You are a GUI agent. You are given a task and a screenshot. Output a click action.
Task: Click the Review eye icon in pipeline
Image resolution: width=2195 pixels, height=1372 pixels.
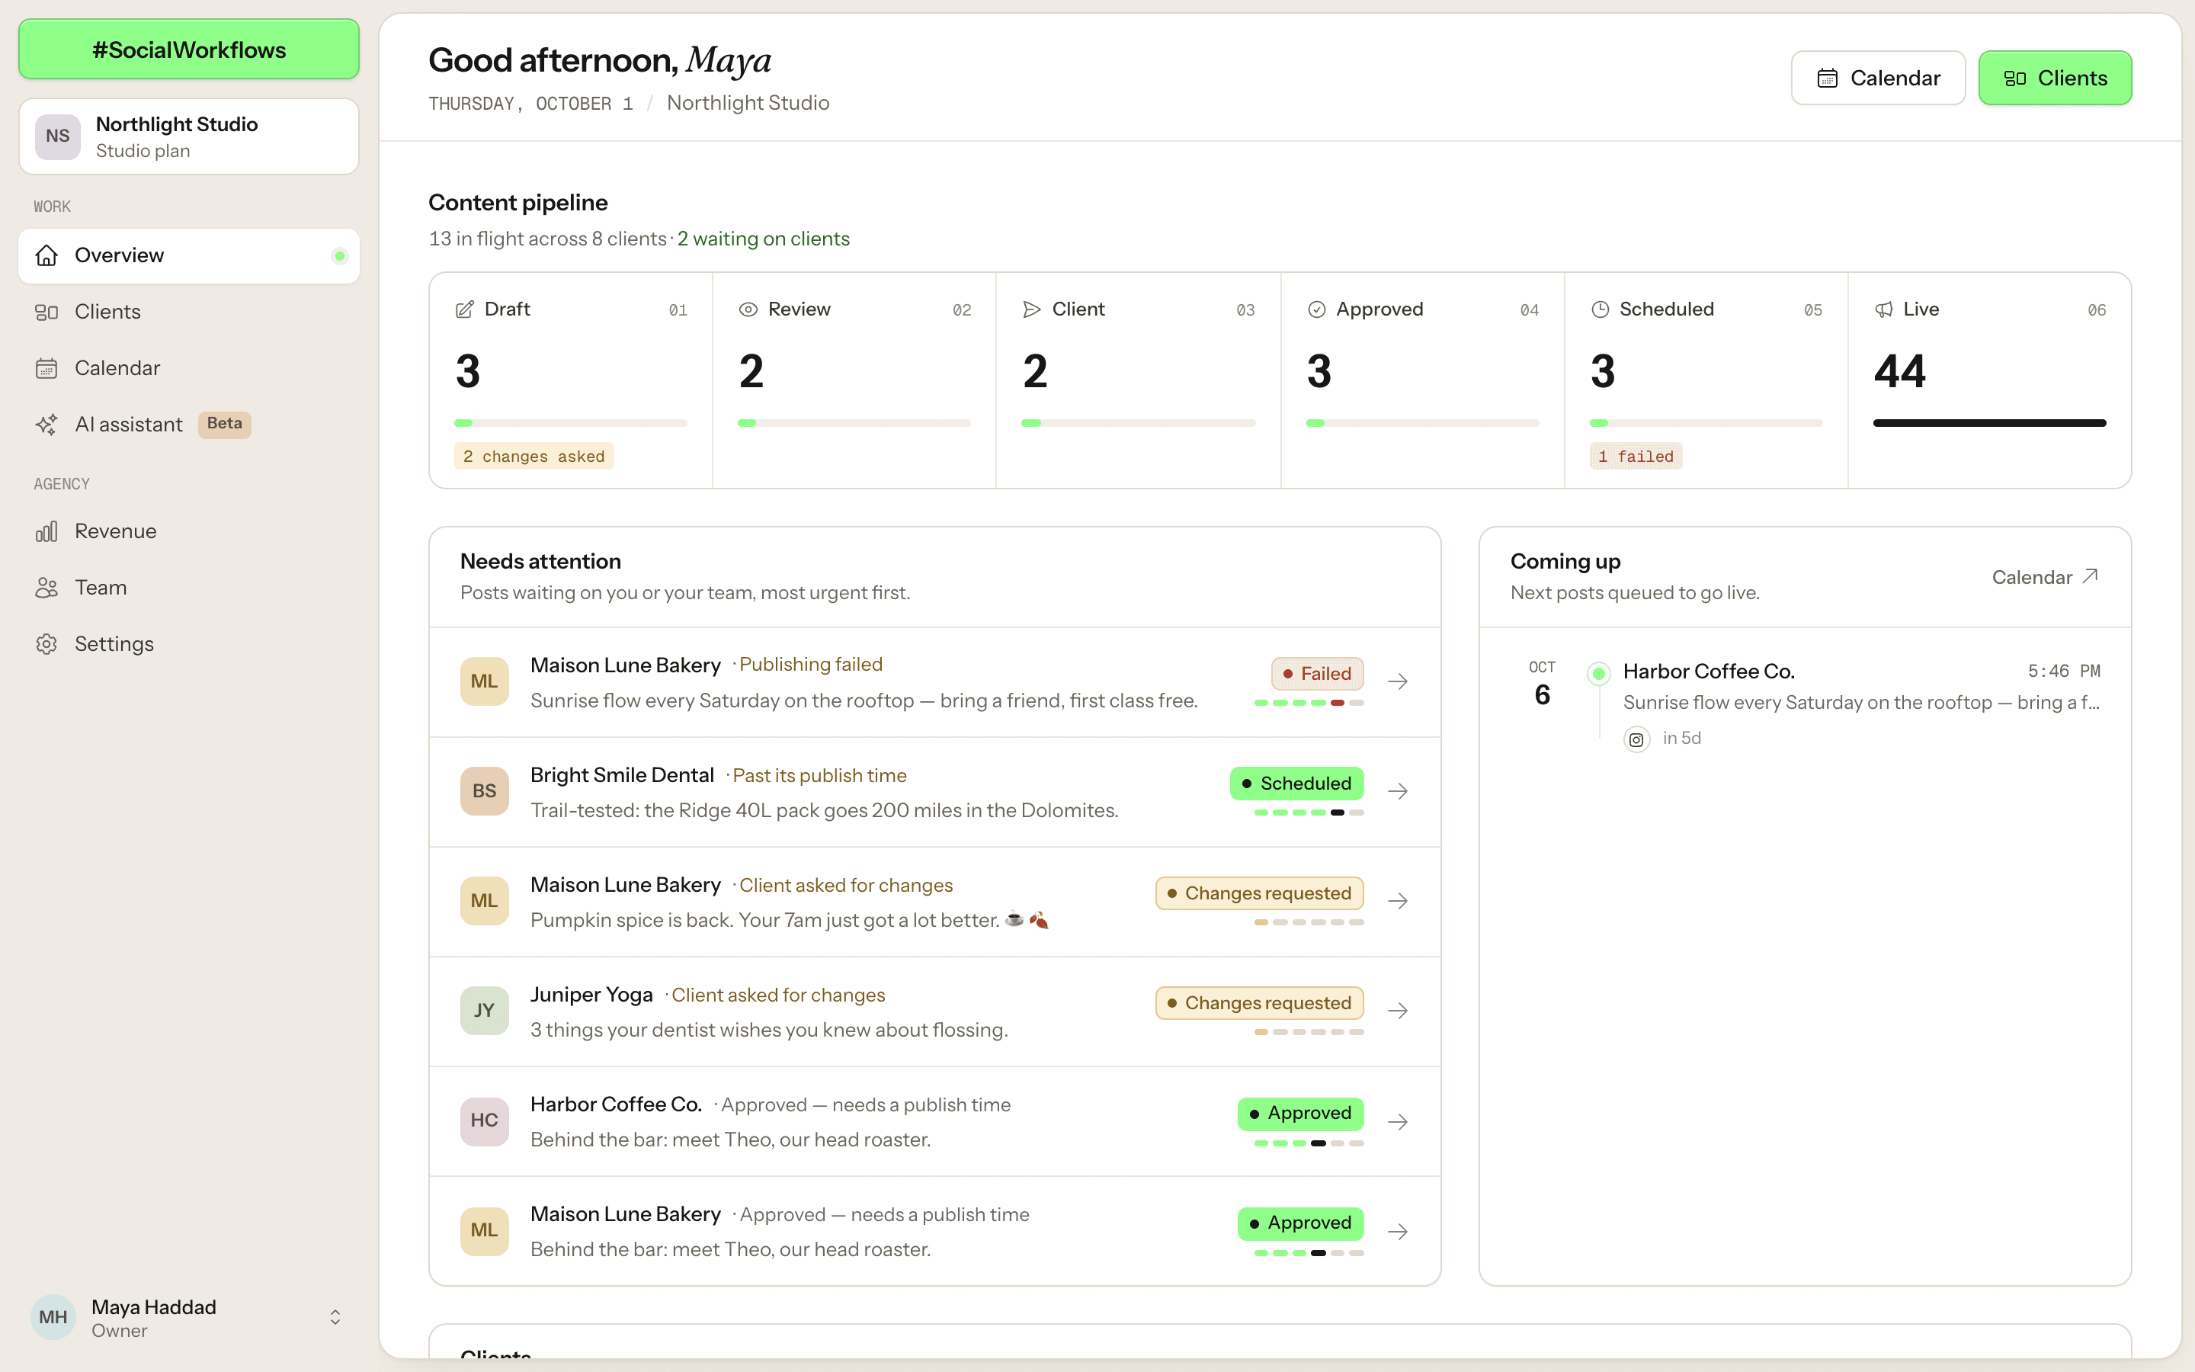pyautogui.click(x=748, y=309)
